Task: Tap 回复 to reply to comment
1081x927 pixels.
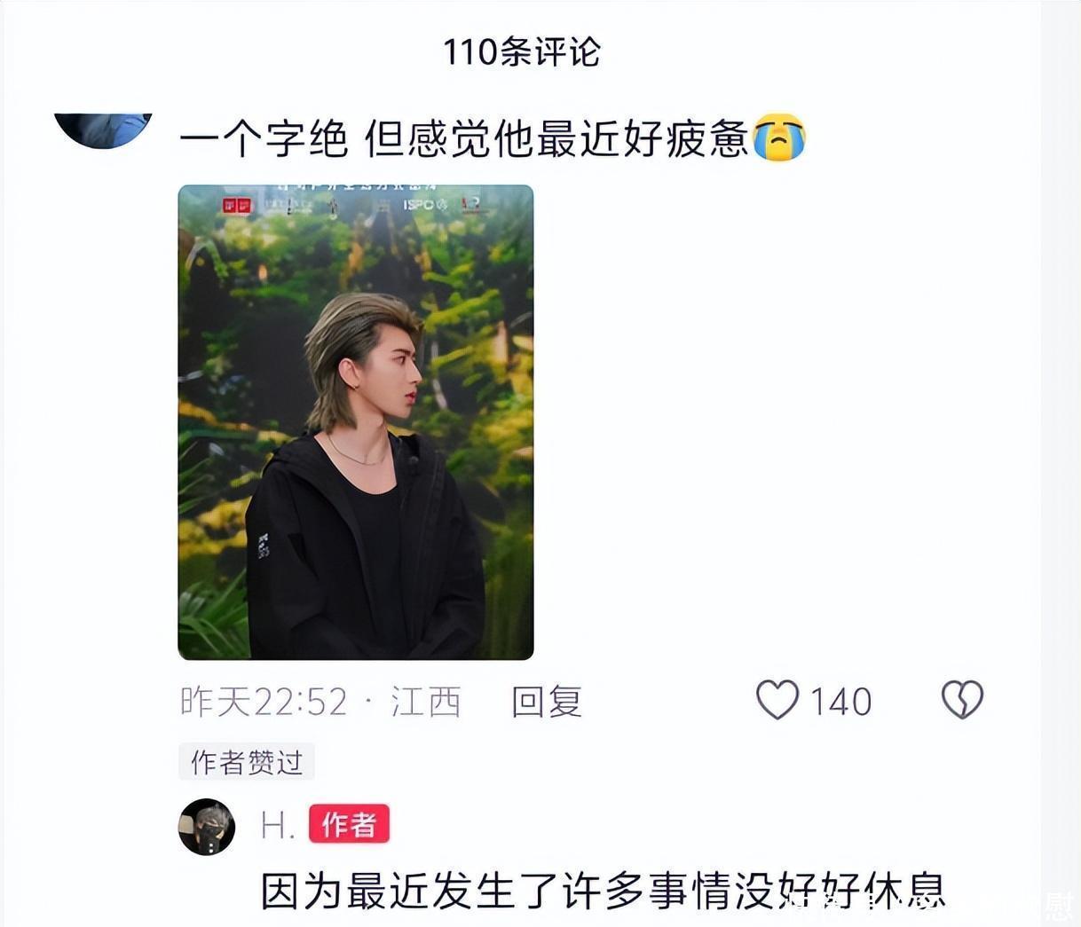Action: pos(547,702)
